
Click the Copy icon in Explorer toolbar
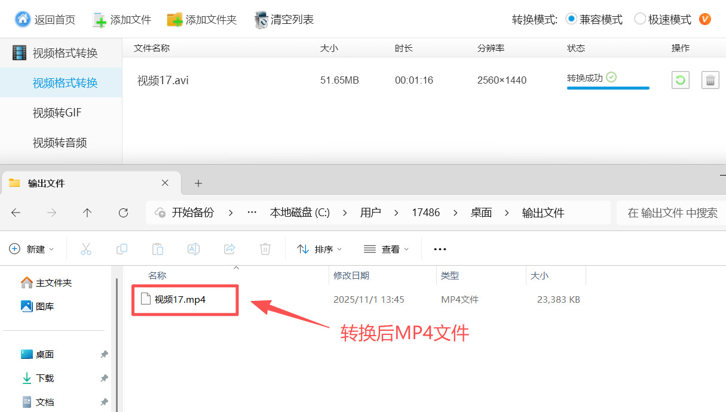tap(122, 249)
